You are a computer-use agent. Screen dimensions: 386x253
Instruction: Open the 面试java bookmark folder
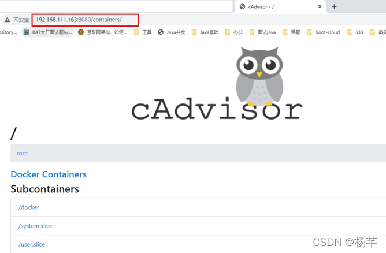(x=262, y=32)
